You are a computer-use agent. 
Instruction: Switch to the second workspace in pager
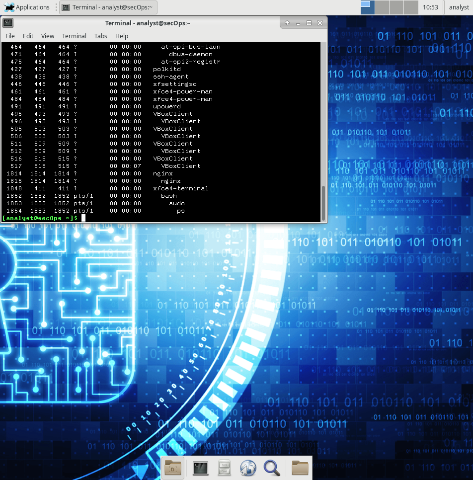point(382,7)
